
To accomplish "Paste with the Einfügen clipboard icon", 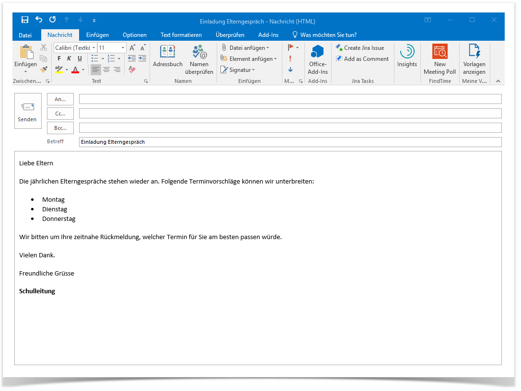I will (26, 53).
